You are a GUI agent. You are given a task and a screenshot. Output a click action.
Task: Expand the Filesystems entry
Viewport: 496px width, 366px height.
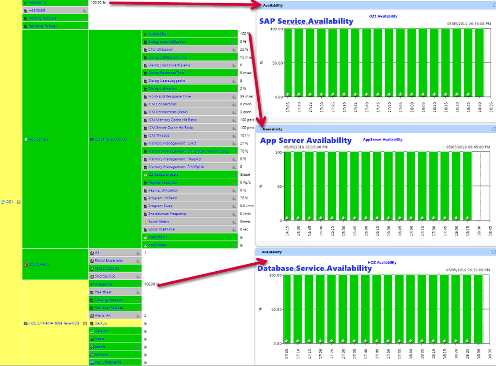point(240,237)
